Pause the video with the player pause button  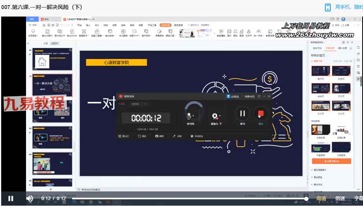point(11,199)
